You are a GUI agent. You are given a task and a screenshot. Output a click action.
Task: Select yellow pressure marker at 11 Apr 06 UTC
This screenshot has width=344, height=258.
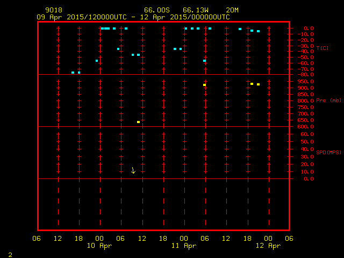[205, 85]
